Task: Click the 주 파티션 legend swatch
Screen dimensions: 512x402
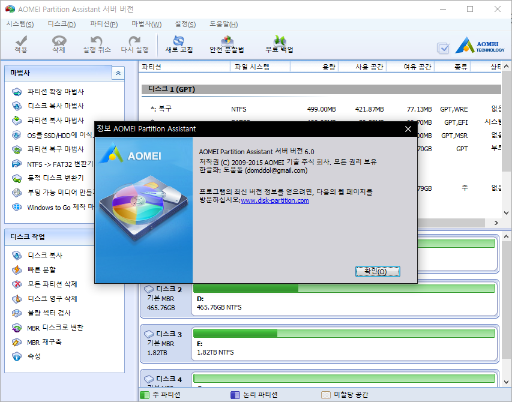Action: [x=144, y=395]
